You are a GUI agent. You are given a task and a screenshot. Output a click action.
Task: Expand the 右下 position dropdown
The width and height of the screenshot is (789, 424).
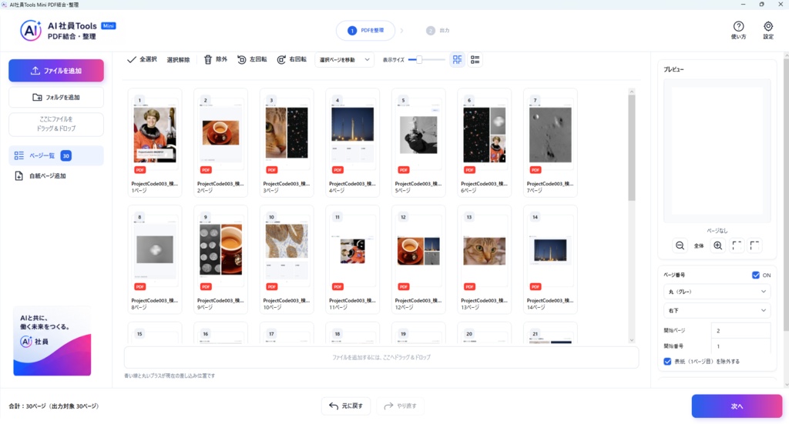(717, 310)
